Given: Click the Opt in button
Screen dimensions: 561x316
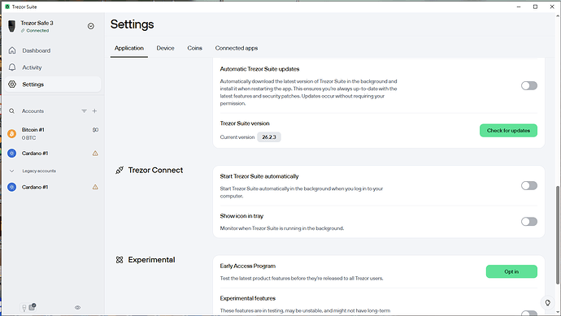Looking at the screenshot, I should pos(511,271).
